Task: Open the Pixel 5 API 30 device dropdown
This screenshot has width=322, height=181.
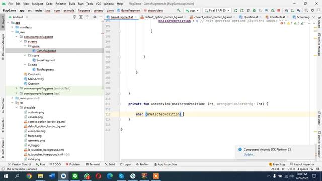Action: pos(217,10)
